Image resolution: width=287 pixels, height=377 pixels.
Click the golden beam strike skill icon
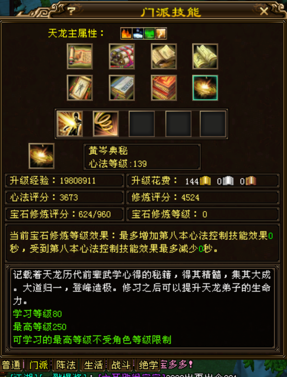point(70,124)
